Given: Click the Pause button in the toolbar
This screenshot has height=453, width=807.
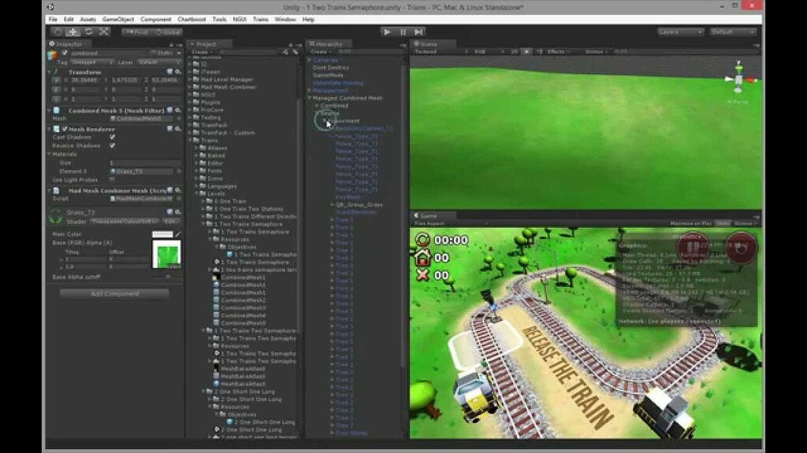Looking at the screenshot, I should tap(403, 32).
